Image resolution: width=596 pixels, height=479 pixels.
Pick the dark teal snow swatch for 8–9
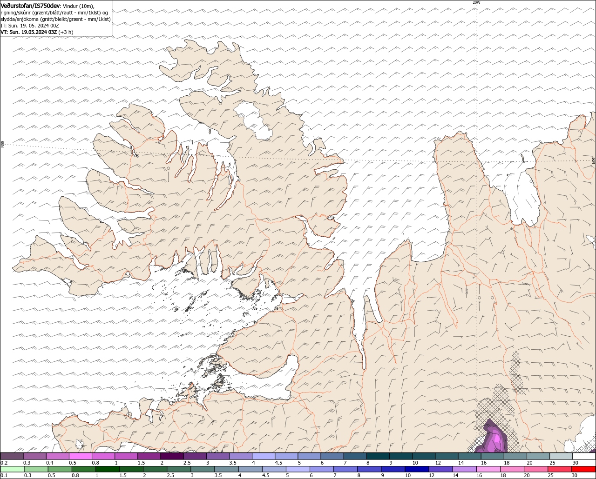click(x=378, y=456)
